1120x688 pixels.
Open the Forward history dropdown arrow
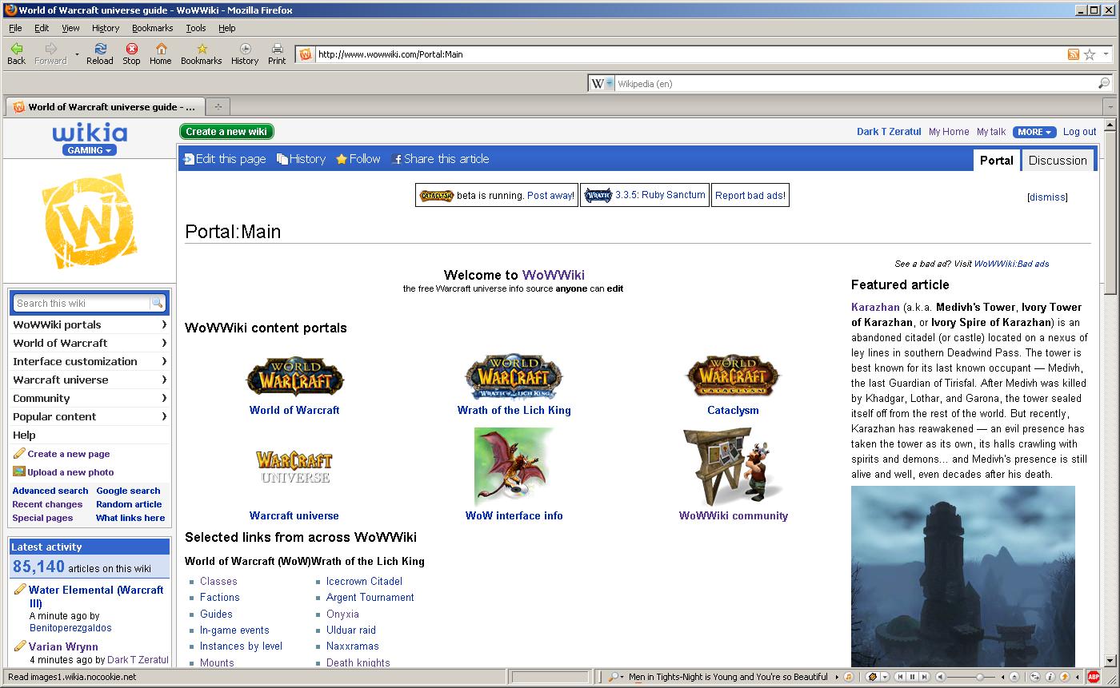click(x=77, y=54)
